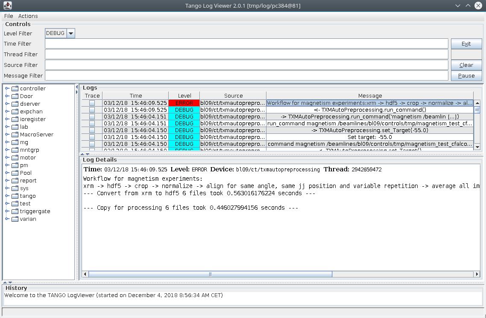Enable Trace on the set_Target debug entry

[92, 130]
